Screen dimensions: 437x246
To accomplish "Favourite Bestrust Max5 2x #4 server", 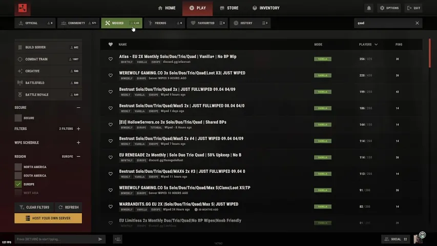I will (x=111, y=141).
